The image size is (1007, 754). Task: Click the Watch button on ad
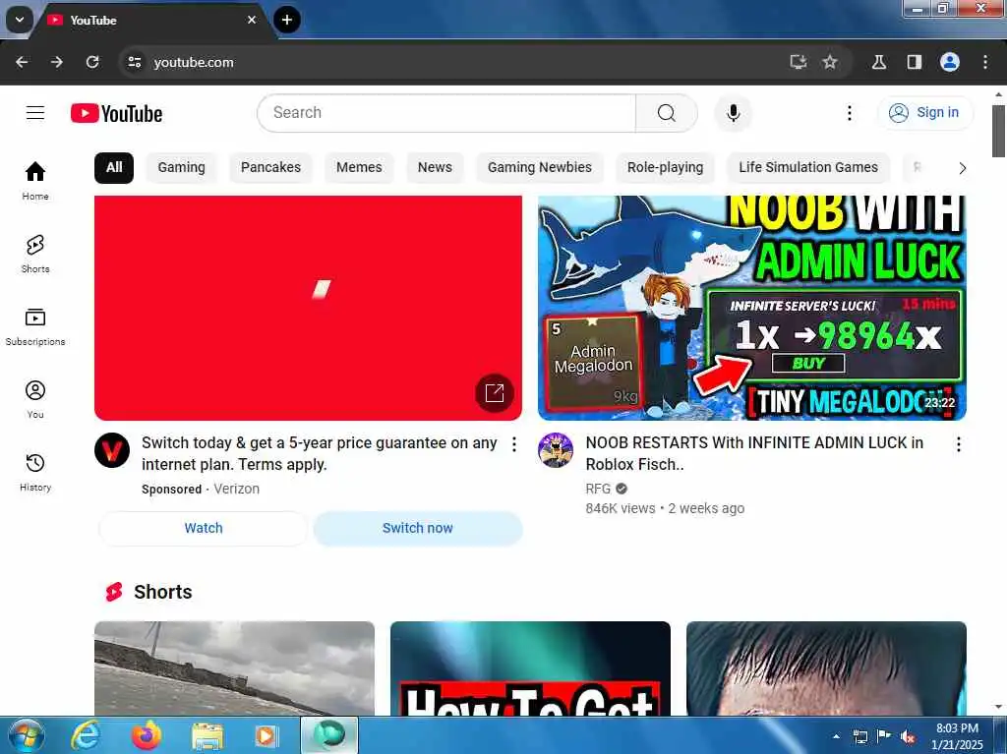tap(204, 528)
